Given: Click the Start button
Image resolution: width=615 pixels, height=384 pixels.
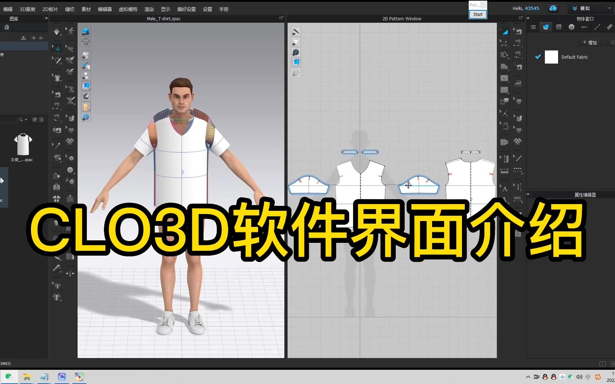Looking at the screenshot, I should point(478,15).
